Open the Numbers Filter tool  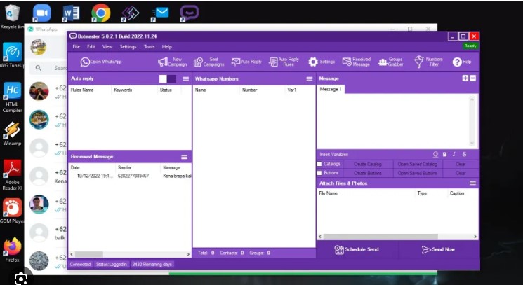pos(428,62)
